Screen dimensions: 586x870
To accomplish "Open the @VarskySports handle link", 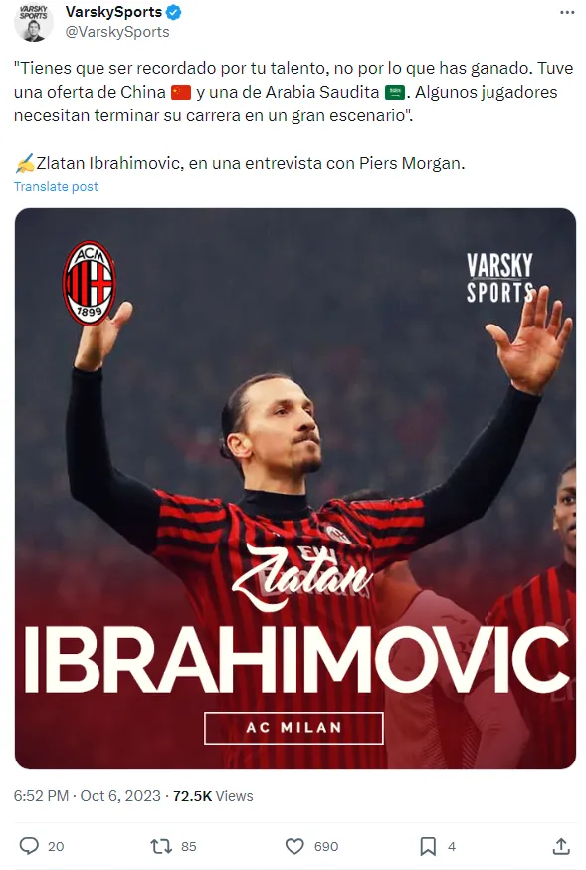I will click(x=117, y=32).
